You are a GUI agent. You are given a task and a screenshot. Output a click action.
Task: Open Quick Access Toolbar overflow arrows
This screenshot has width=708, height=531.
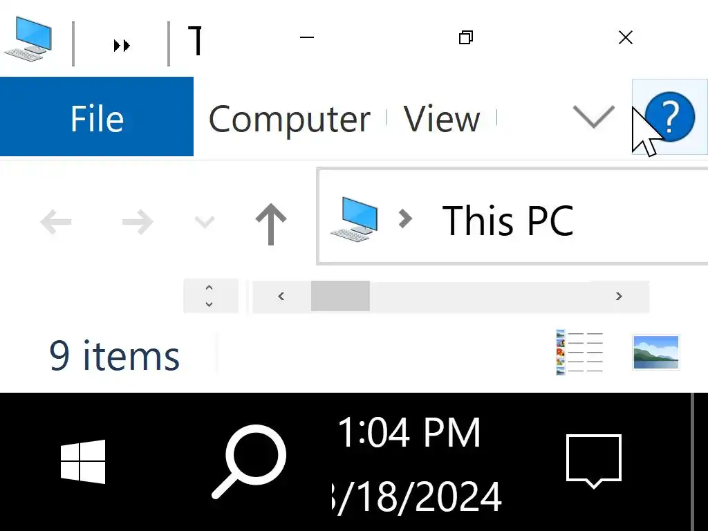point(122,46)
